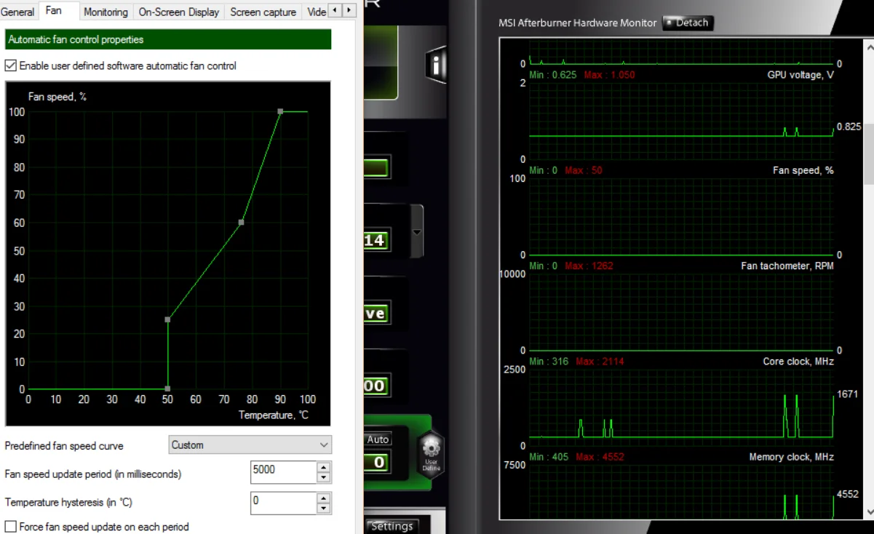Expand the small arrow beside the 14 value
The height and width of the screenshot is (534, 874).
[417, 232]
